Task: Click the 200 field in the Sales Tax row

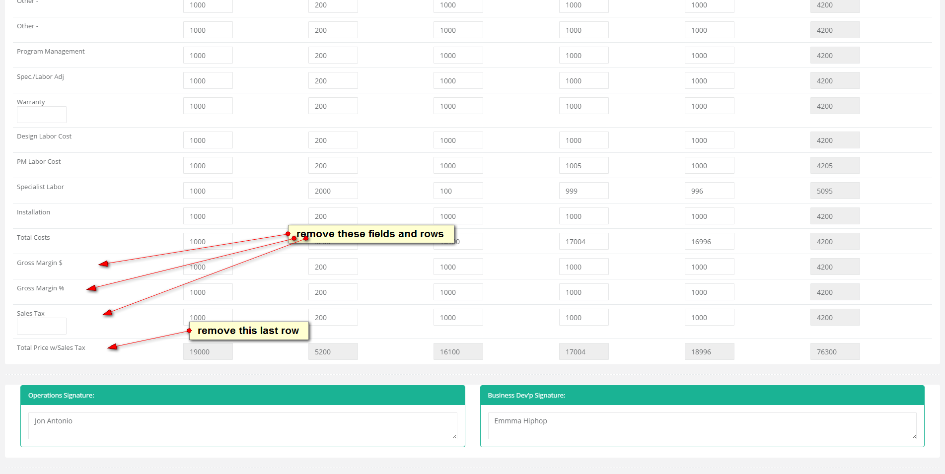Action: click(333, 317)
